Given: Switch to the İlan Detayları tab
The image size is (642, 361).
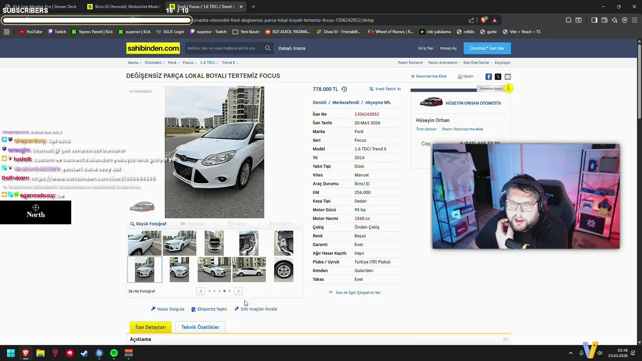Looking at the screenshot, I should click(150, 327).
